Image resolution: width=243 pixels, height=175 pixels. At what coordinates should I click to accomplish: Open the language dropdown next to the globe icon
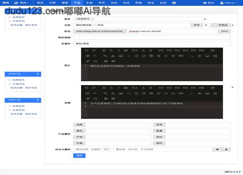pyautogui.click(x=21, y=3)
